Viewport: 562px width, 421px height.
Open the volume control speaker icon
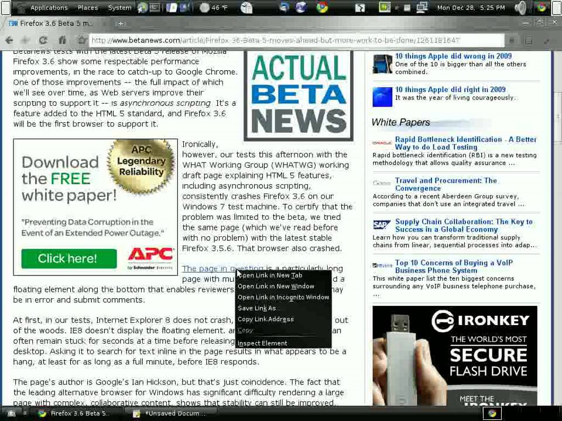point(520,8)
